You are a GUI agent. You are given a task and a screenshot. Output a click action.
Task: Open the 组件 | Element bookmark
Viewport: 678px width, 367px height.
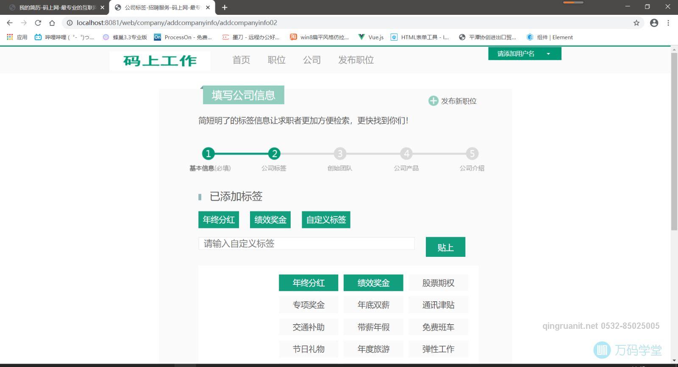pyautogui.click(x=550, y=37)
